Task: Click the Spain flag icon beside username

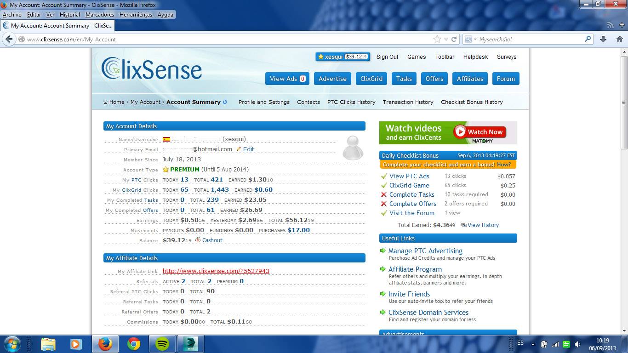Action: (x=166, y=139)
